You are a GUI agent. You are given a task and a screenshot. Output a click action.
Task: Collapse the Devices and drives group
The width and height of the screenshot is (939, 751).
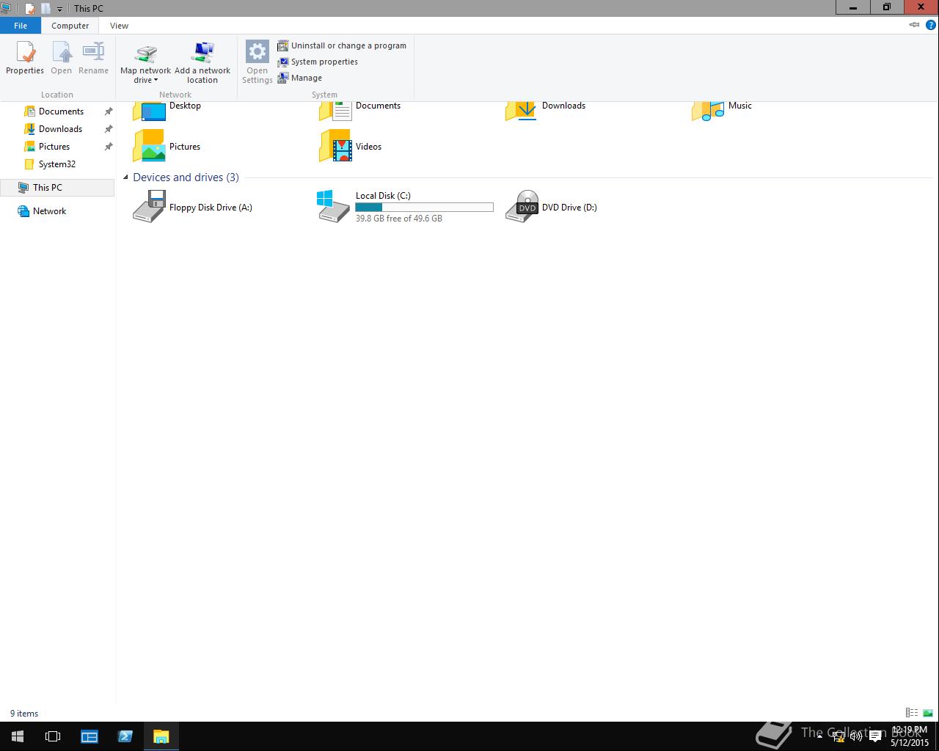(x=125, y=177)
